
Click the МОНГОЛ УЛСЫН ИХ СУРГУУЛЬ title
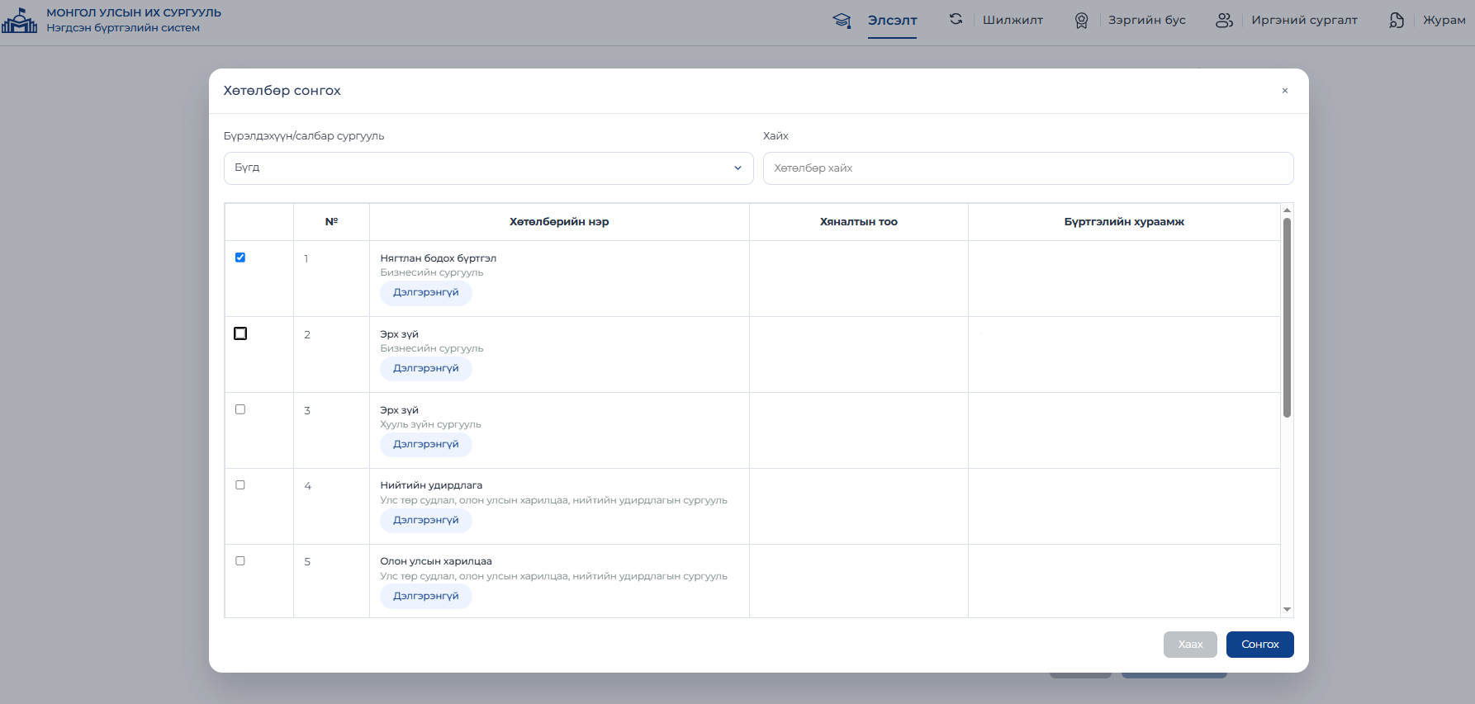(134, 13)
